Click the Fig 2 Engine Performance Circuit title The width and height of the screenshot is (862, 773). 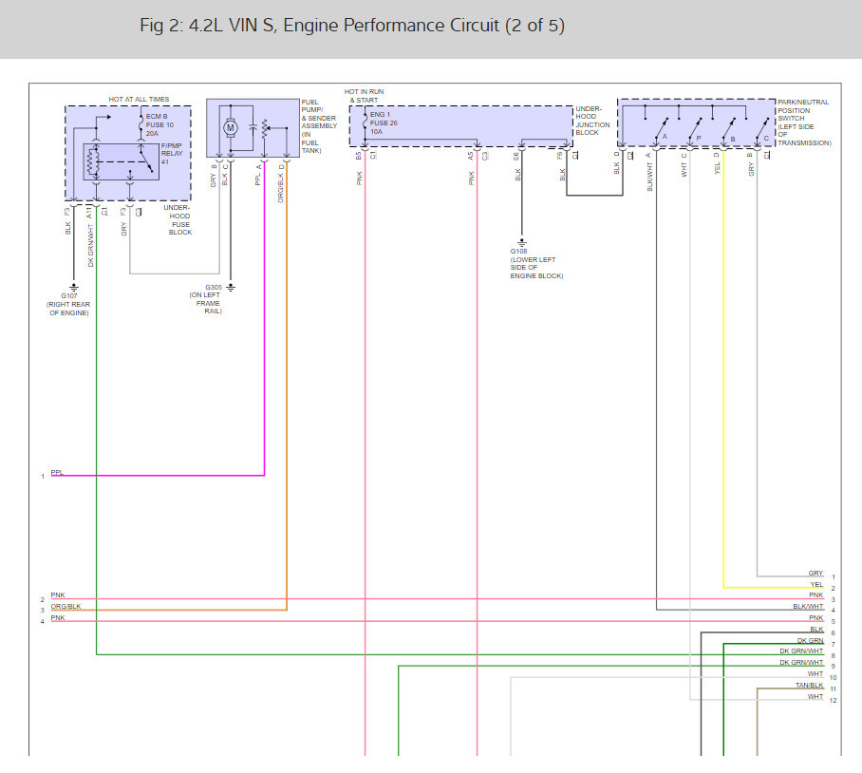coord(352,26)
